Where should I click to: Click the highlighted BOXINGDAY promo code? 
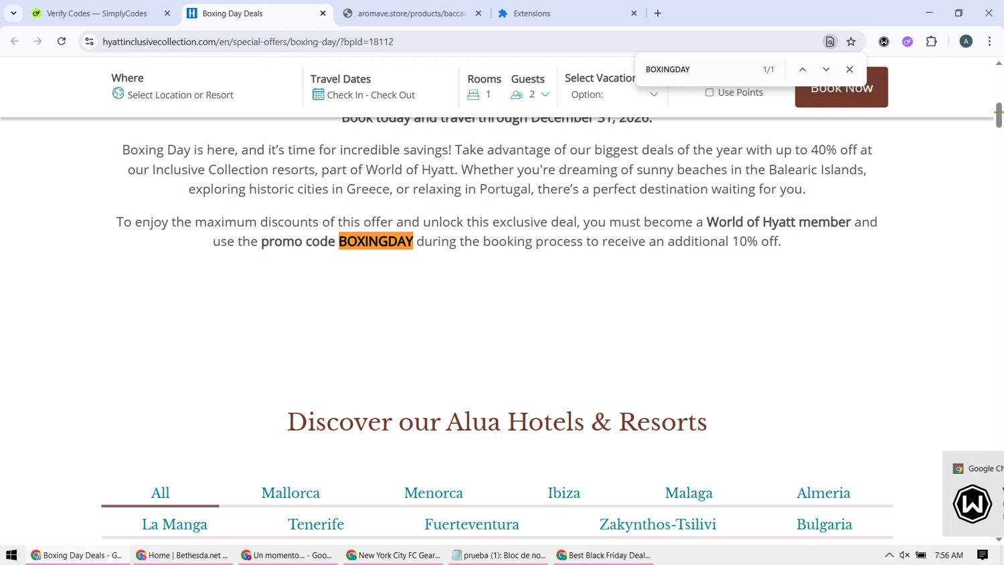(375, 241)
